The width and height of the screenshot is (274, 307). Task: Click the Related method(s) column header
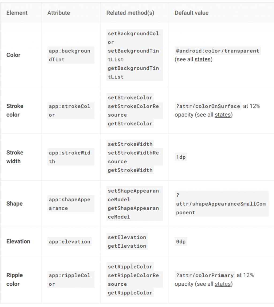click(130, 13)
